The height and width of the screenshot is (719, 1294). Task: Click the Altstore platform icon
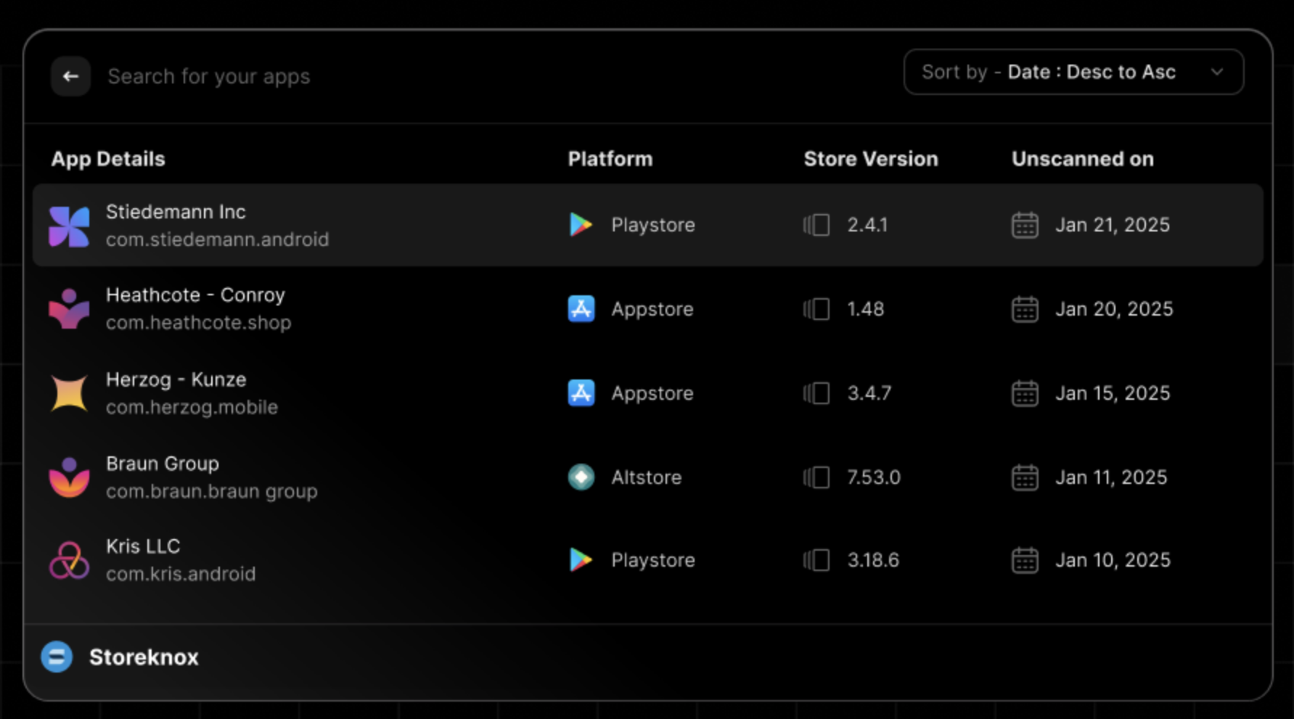pyautogui.click(x=581, y=477)
